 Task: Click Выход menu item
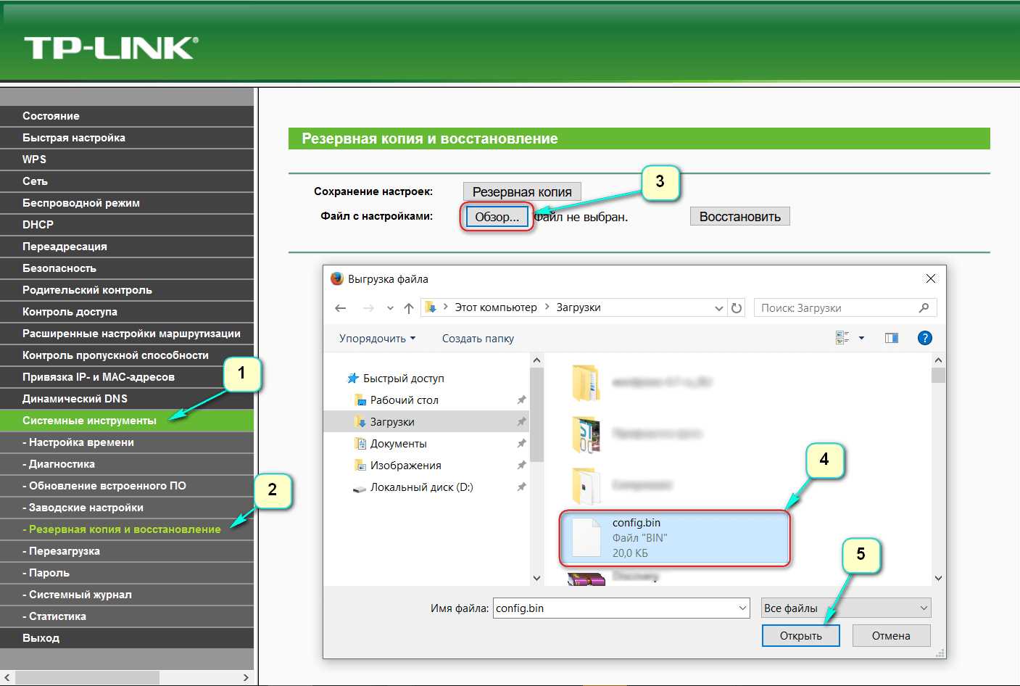(127, 638)
